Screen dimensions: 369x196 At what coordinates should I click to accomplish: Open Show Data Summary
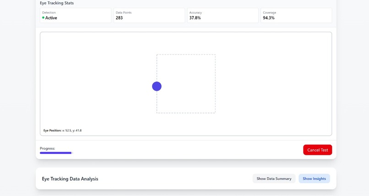pos(274,179)
